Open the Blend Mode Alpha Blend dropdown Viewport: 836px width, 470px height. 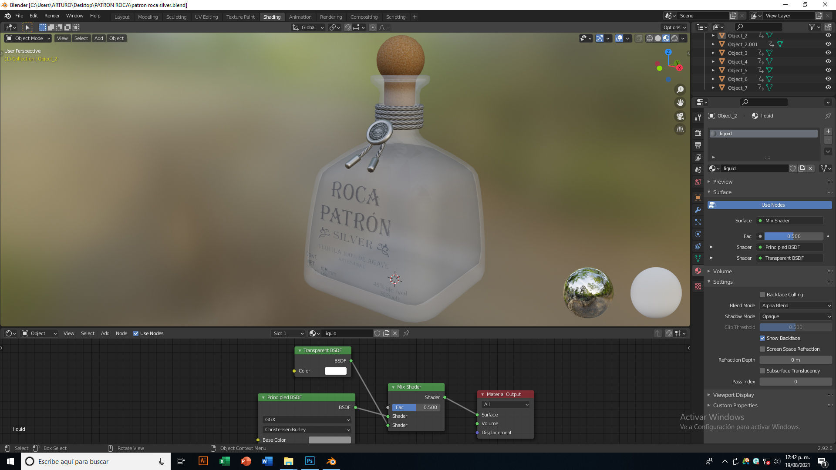[796, 305]
